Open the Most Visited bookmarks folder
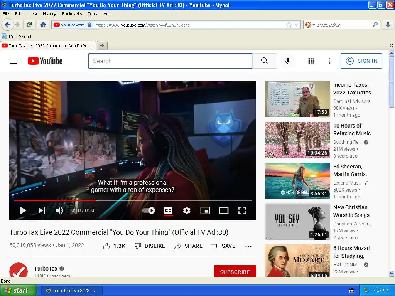This screenshot has width=395, height=296. 17,37
